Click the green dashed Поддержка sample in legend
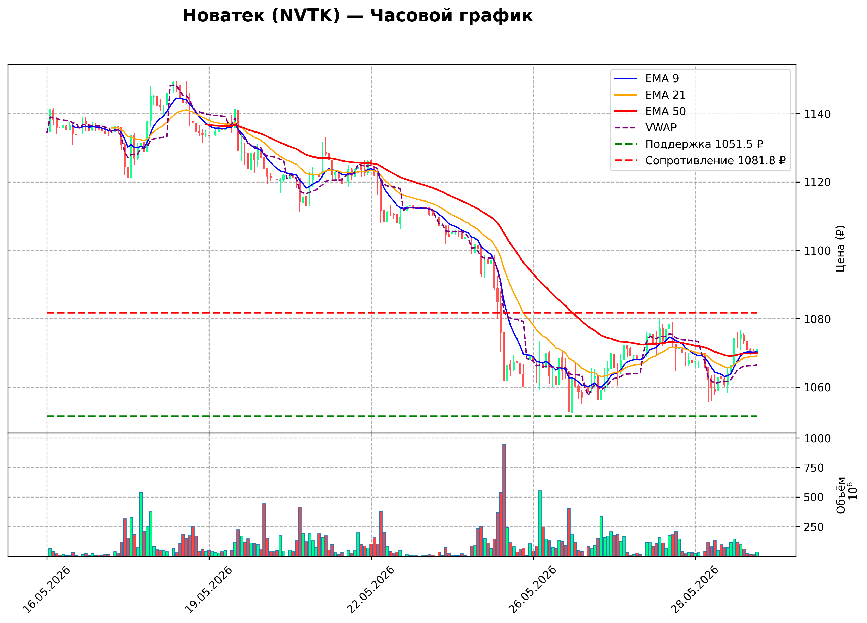This screenshot has width=867, height=623. tap(626, 144)
